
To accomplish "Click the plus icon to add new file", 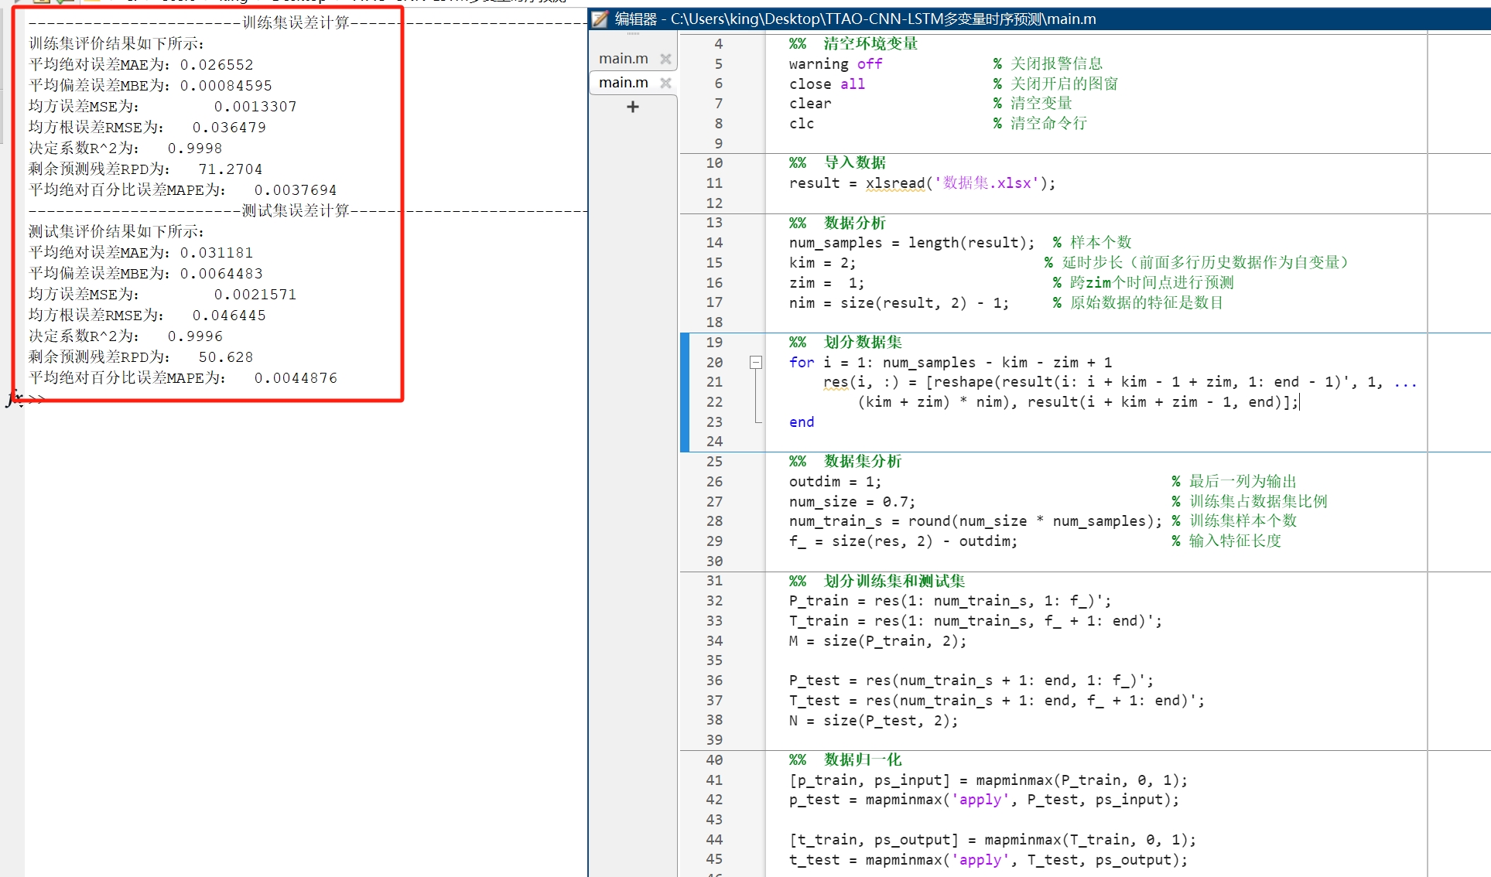I will [x=633, y=107].
